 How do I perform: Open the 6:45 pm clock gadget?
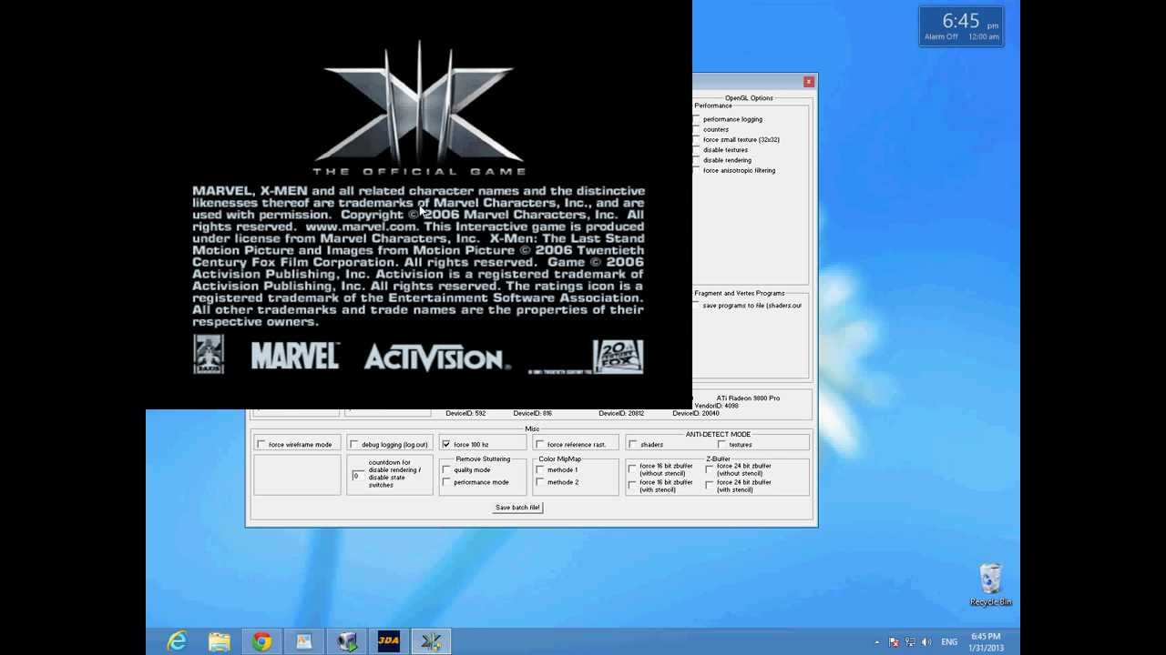click(961, 26)
